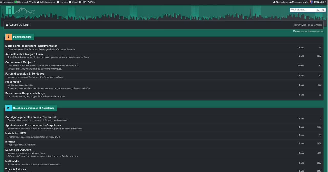Viewport: 328px width, 172px height.
Task: Click the Notifications bell
Action: point(281,2)
